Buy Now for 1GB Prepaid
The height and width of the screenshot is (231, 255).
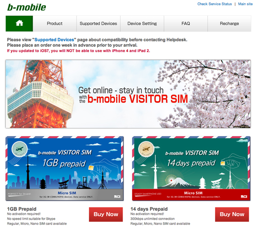coord(106,214)
